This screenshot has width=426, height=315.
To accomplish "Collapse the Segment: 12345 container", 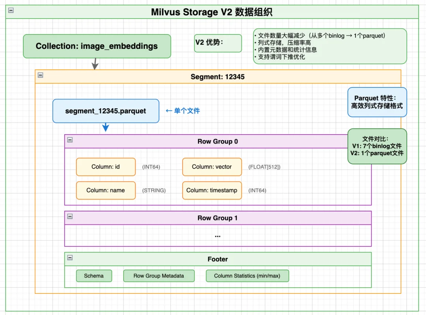I will coord(40,76).
